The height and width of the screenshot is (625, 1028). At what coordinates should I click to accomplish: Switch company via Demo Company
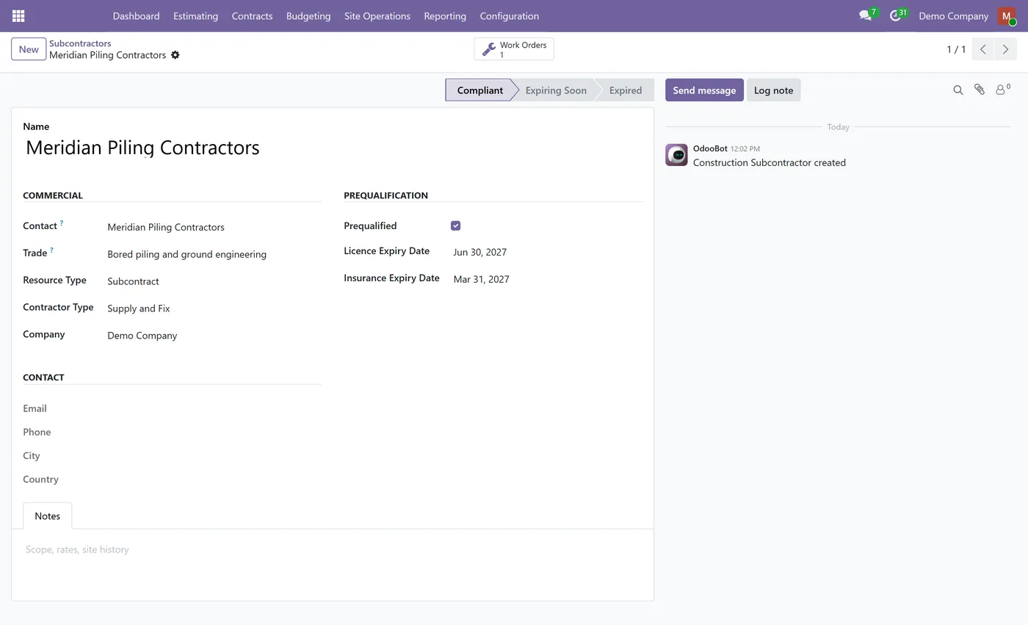(x=953, y=15)
